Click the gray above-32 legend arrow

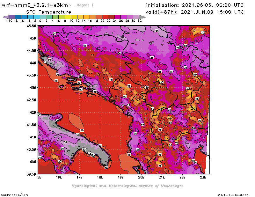tap(142, 17)
